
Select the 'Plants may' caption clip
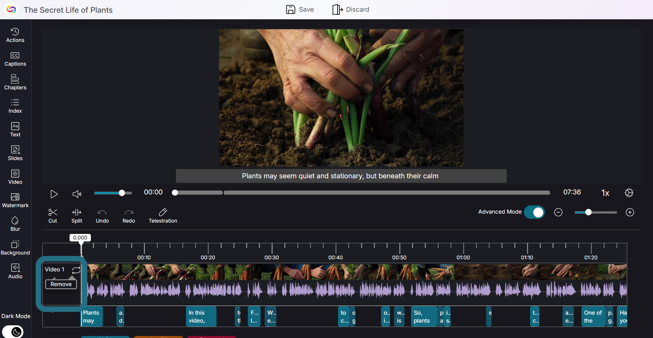point(92,316)
